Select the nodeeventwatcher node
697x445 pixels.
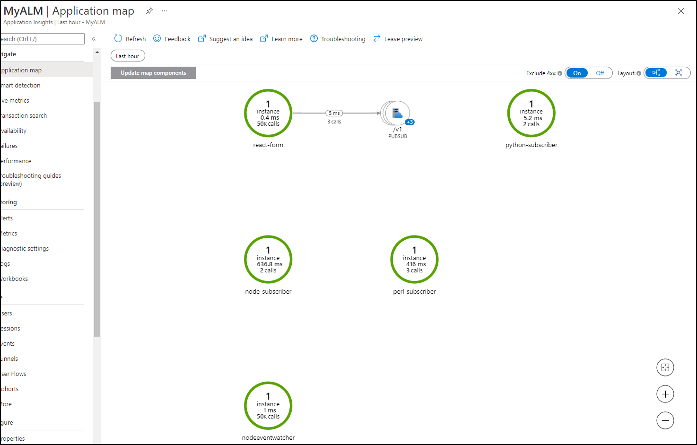[x=268, y=406]
